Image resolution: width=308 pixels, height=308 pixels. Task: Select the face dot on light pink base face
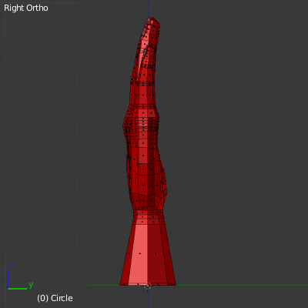click(140, 253)
